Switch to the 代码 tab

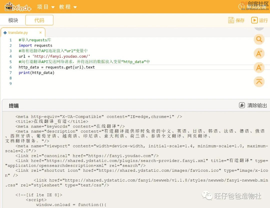click(39, 20)
